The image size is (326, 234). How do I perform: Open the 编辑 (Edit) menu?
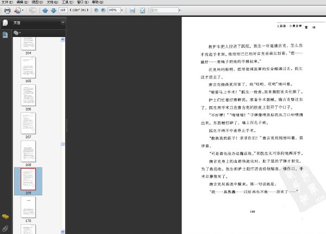click(x=22, y=2)
